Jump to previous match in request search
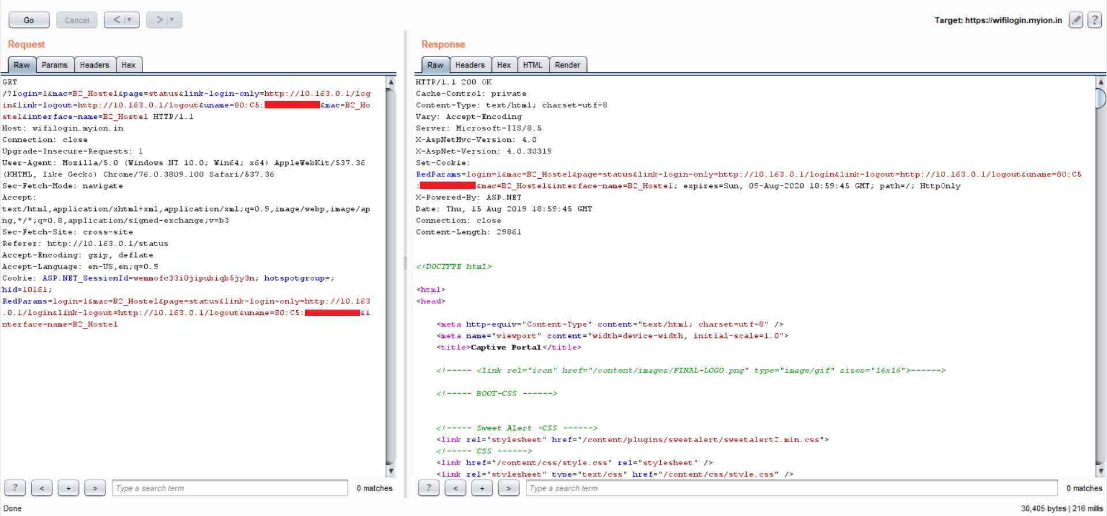Screen dimensions: 1107x516 (42, 488)
